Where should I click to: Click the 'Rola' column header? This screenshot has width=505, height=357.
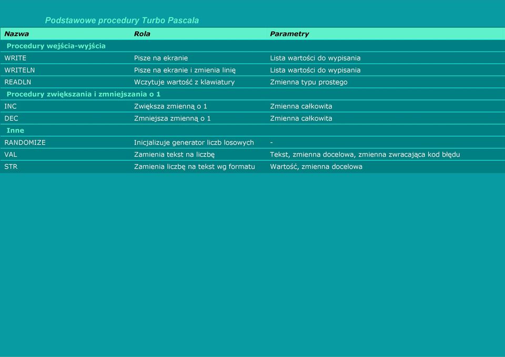pyautogui.click(x=142, y=34)
